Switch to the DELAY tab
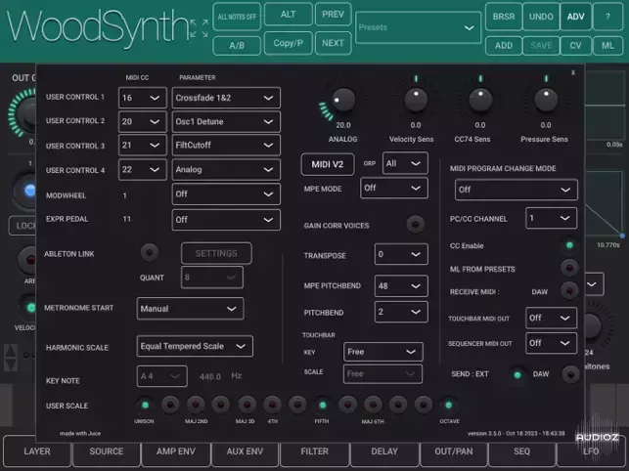629x471 pixels. point(384,451)
